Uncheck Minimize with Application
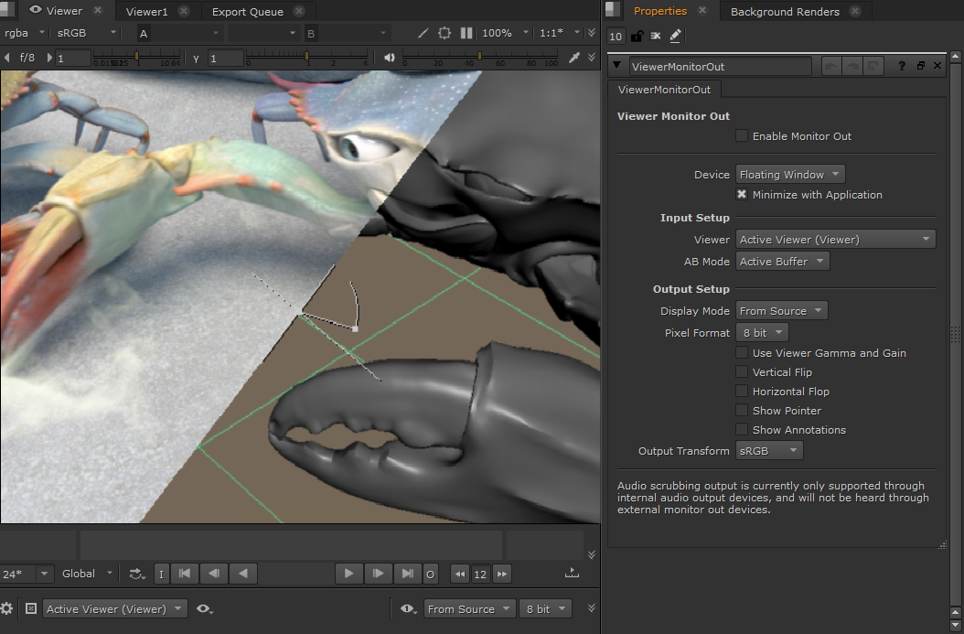The height and width of the screenshot is (634, 964). coord(742,195)
